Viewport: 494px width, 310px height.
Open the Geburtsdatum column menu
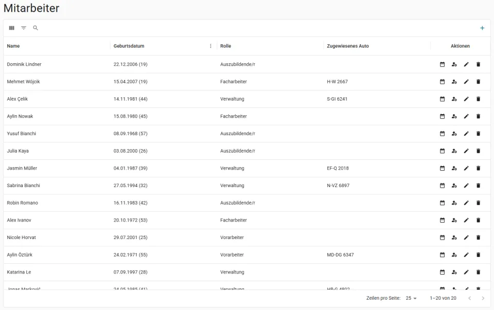pyautogui.click(x=210, y=46)
